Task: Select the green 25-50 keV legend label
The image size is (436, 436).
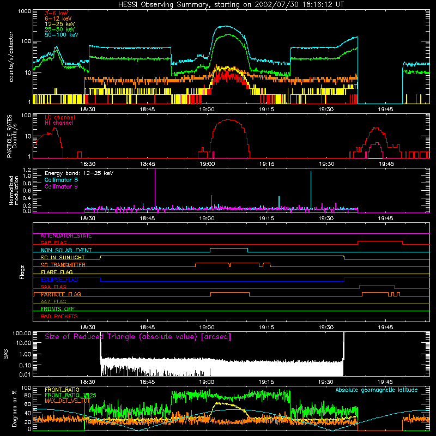Action: tap(60, 29)
